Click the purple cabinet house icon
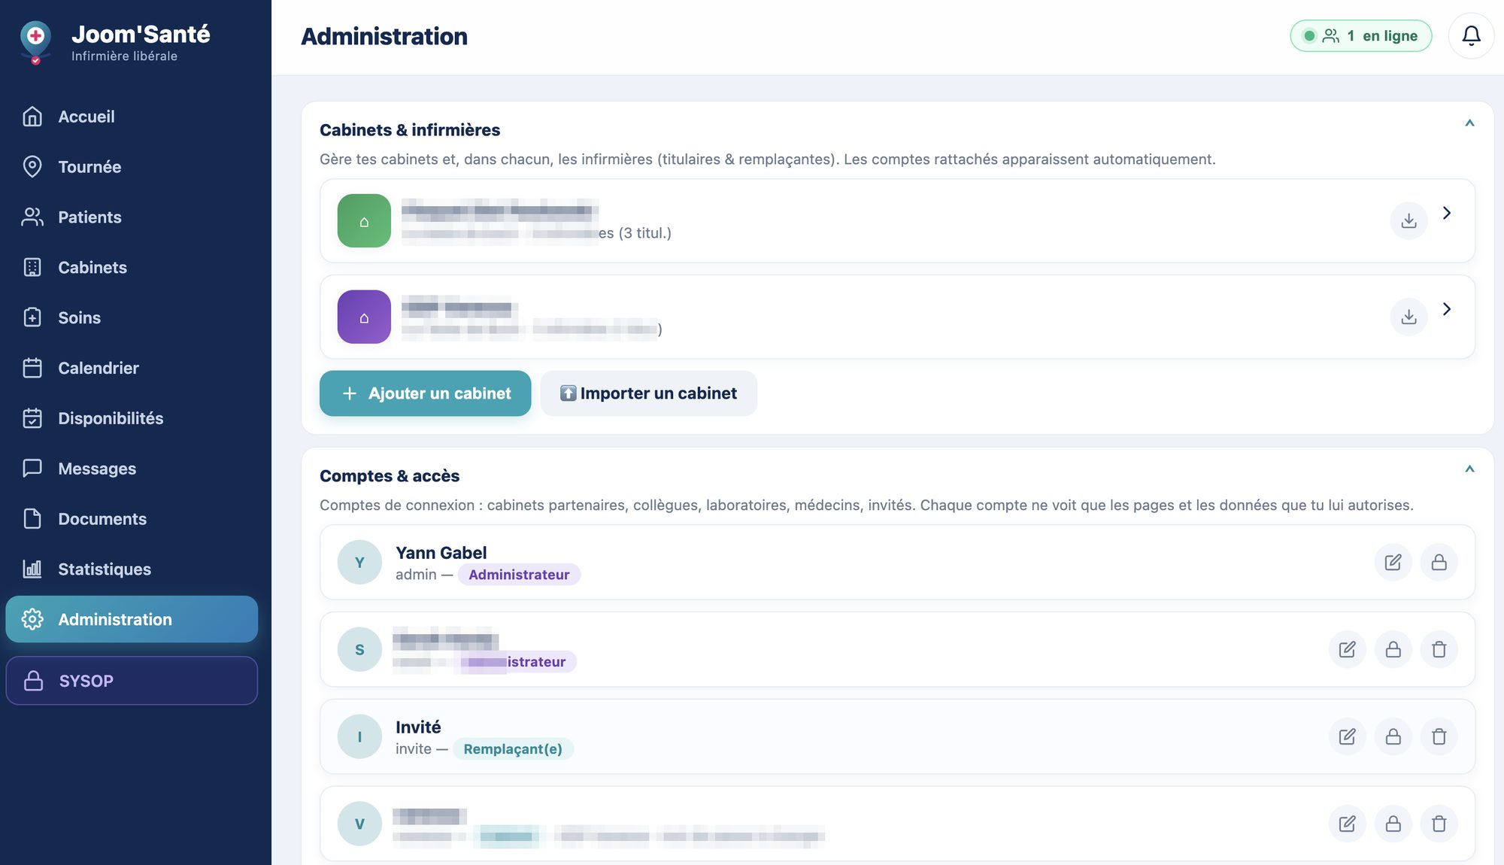Viewport: 1504px width, 865px height. (x=364, y=317)
